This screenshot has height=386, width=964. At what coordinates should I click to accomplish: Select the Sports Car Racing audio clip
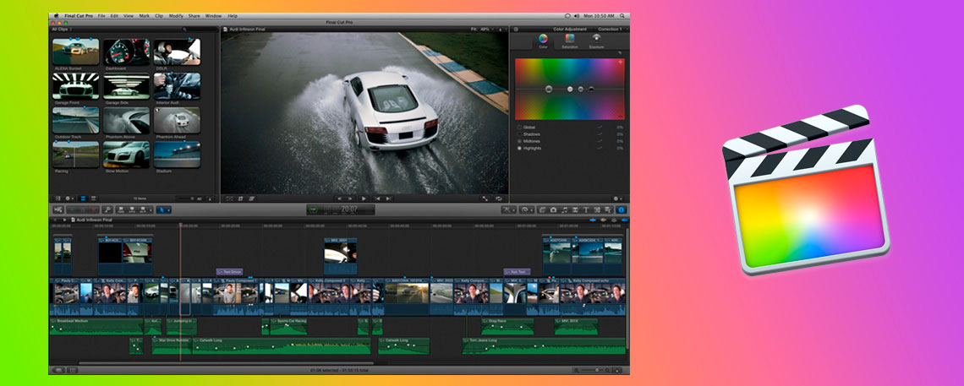pyautogui.click(x=288, y=327)
